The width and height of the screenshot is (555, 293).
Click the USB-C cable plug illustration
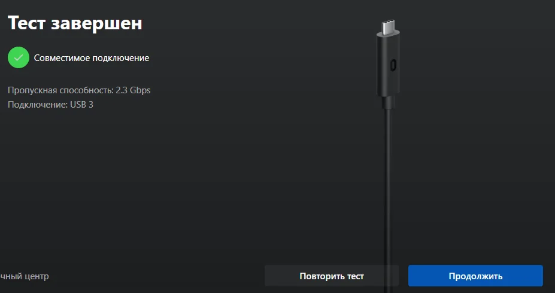389,63
